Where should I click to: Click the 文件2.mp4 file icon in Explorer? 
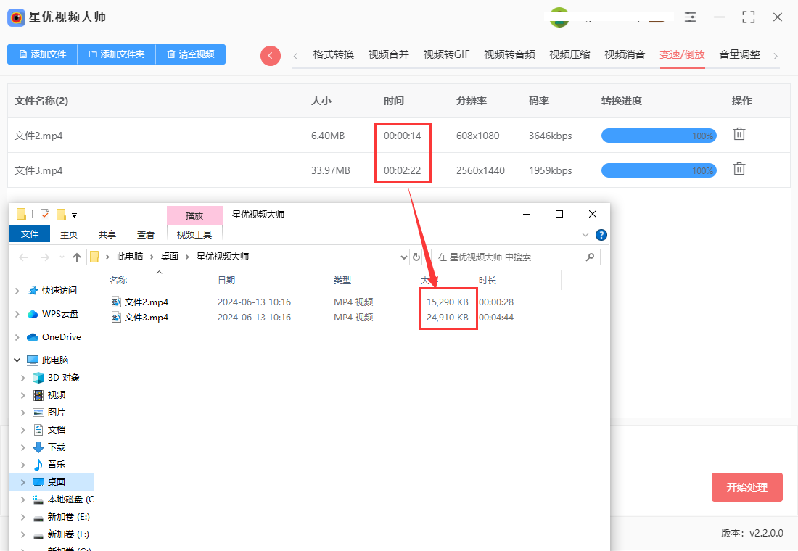[x=116, y=302]
